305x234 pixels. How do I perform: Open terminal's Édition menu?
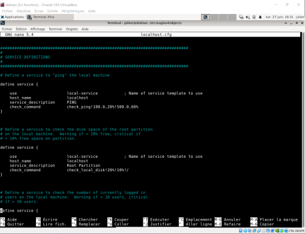coord(21,29)
